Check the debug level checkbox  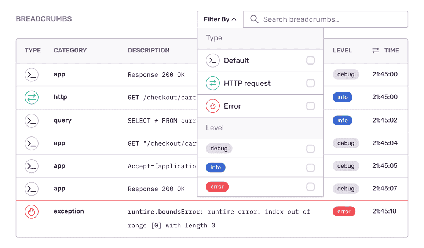pos(310,149)
